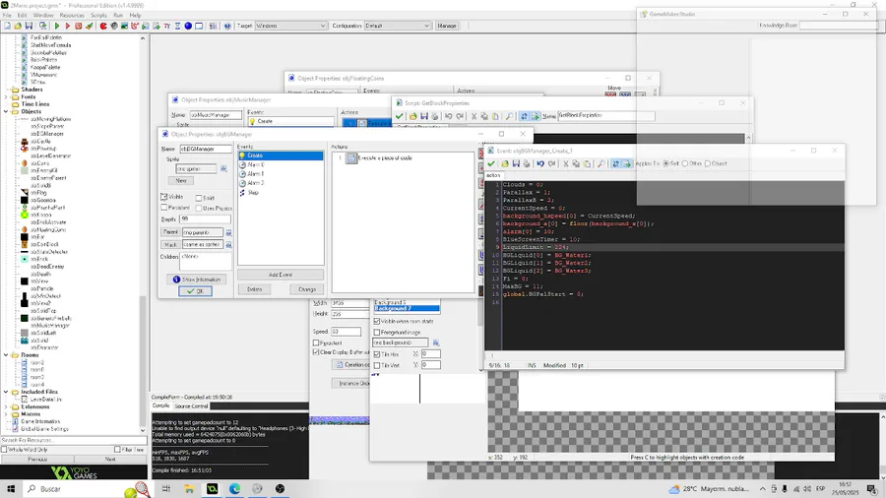Screen dimensions: 886x498
Task: Create a room with the white rectangle icon
Action: pos(199,26)
